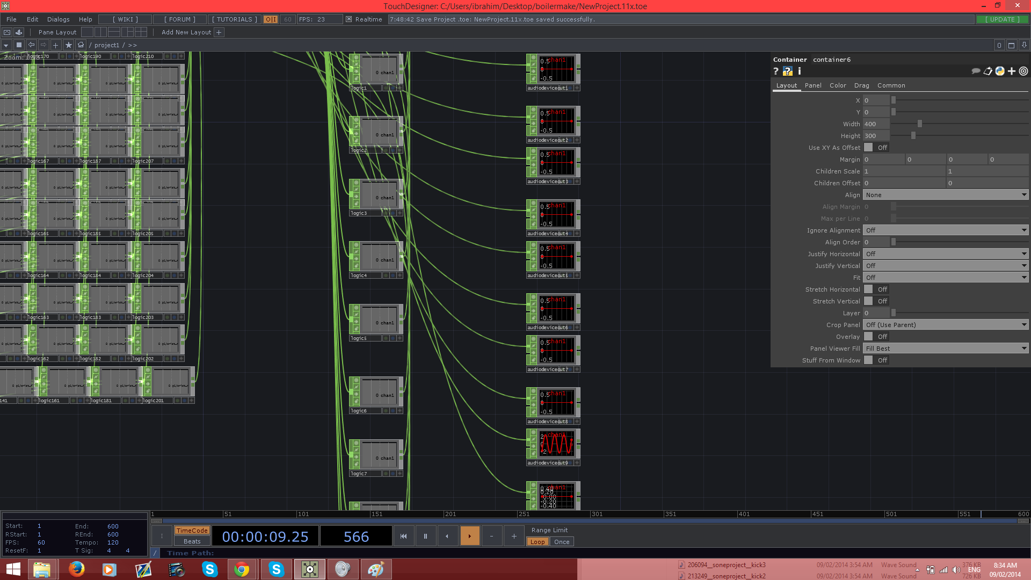Select the four-pane grid layout icon
Image resolution: width=1031 pixels, height=580 pixels.
(141, 32)
